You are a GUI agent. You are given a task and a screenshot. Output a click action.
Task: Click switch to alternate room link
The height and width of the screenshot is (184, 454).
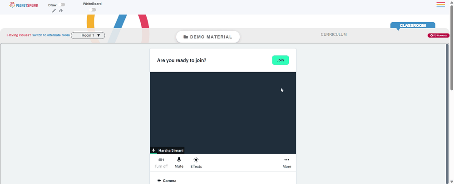click(51, 35)
